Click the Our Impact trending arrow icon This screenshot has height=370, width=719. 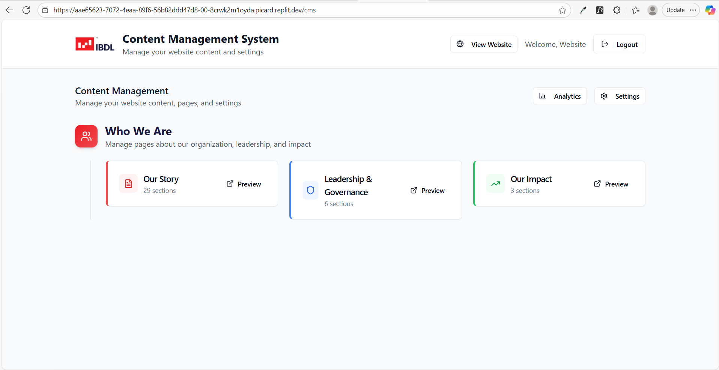click(x=495, y=183)
